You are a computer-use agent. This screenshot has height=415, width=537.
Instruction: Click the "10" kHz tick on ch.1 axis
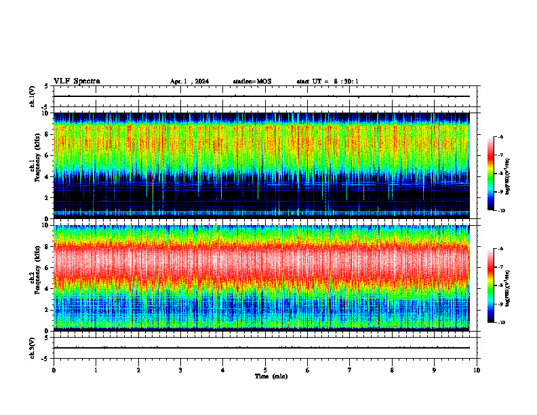pyautogui.click(x=46, y=113)
